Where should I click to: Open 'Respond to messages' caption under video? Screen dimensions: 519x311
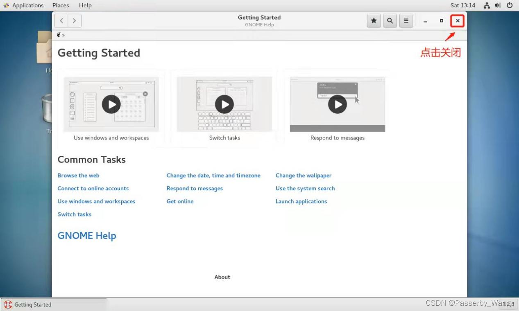point(338,138)
